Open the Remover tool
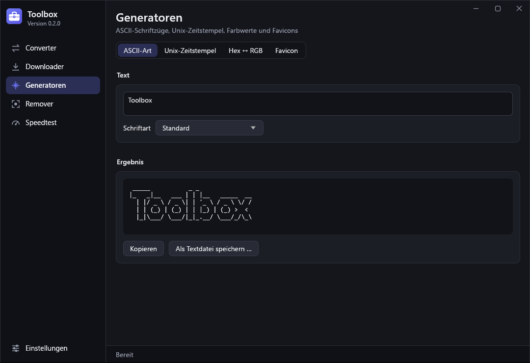The image size is (530, 363). (x=53, y=104)
